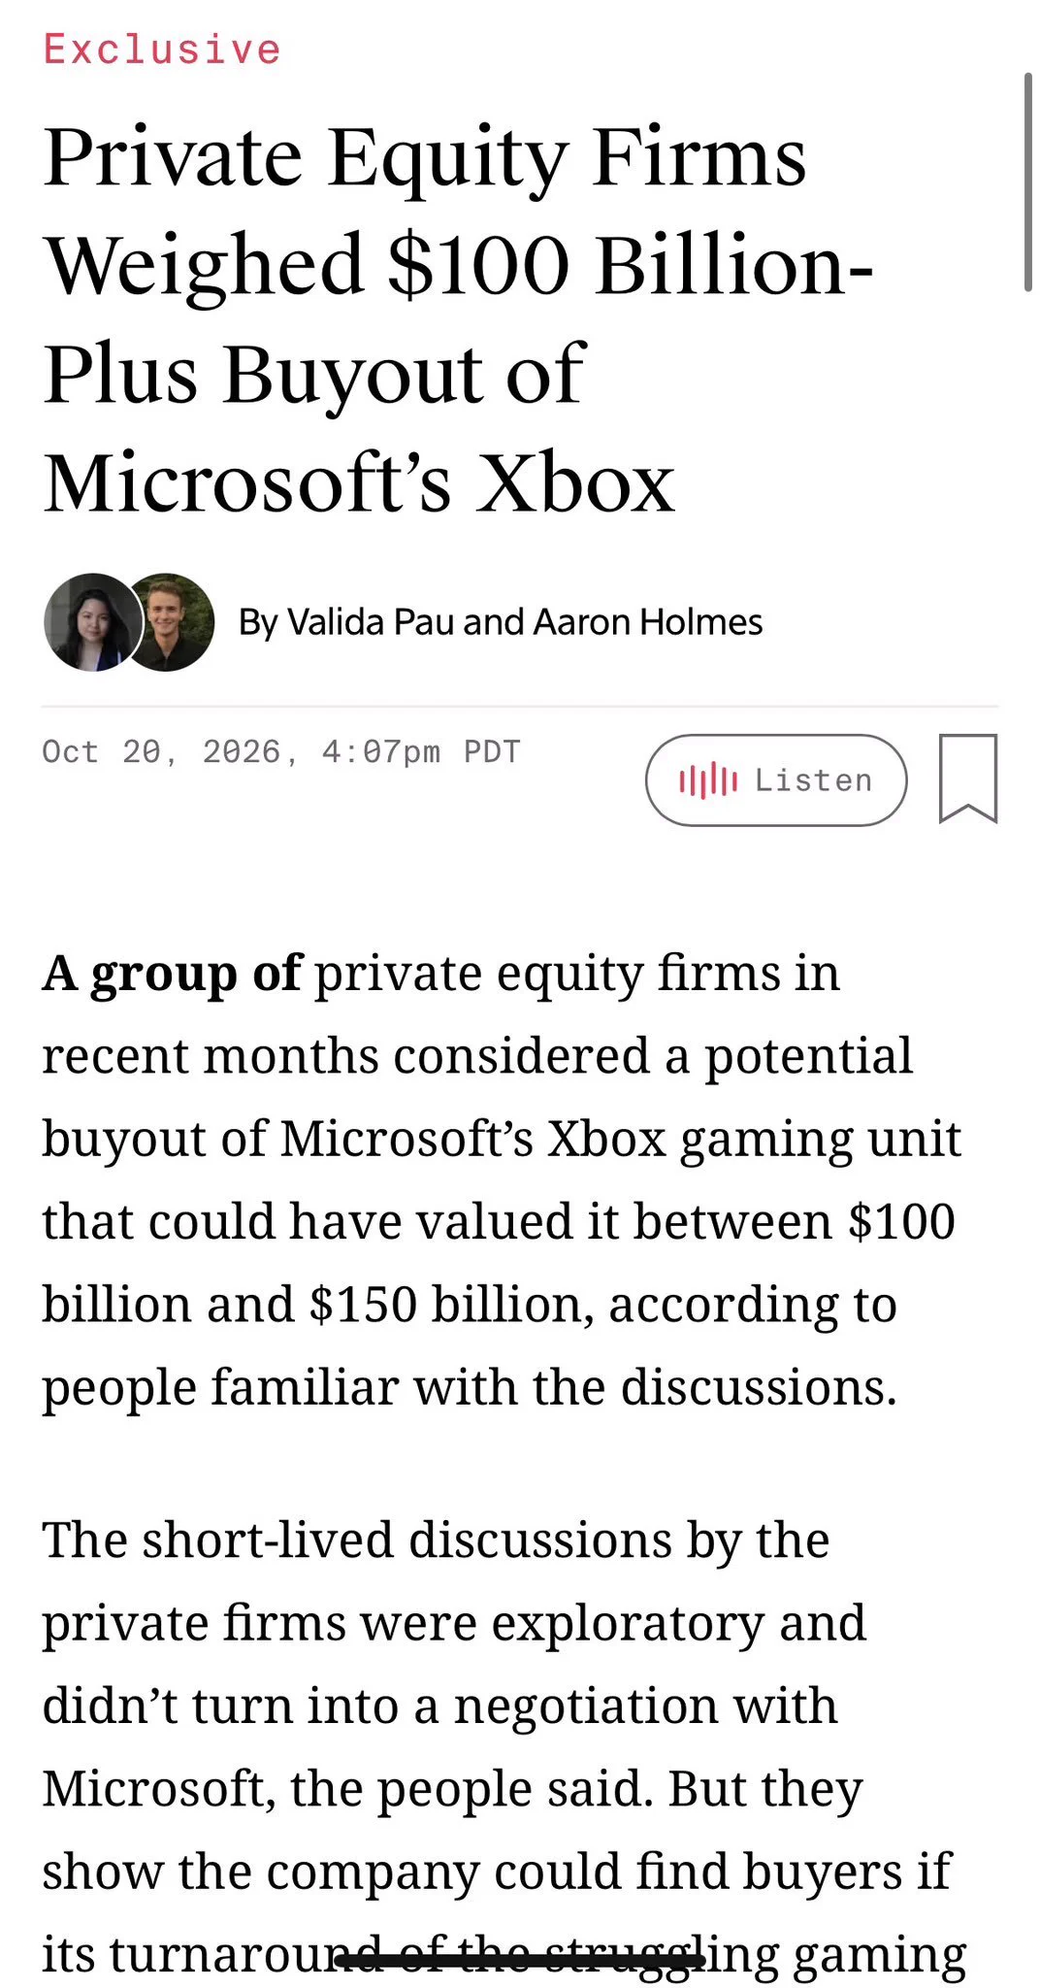Click '$150 billion' in the first paragraph
1040x1988 pixels.
click(450, 1304)
